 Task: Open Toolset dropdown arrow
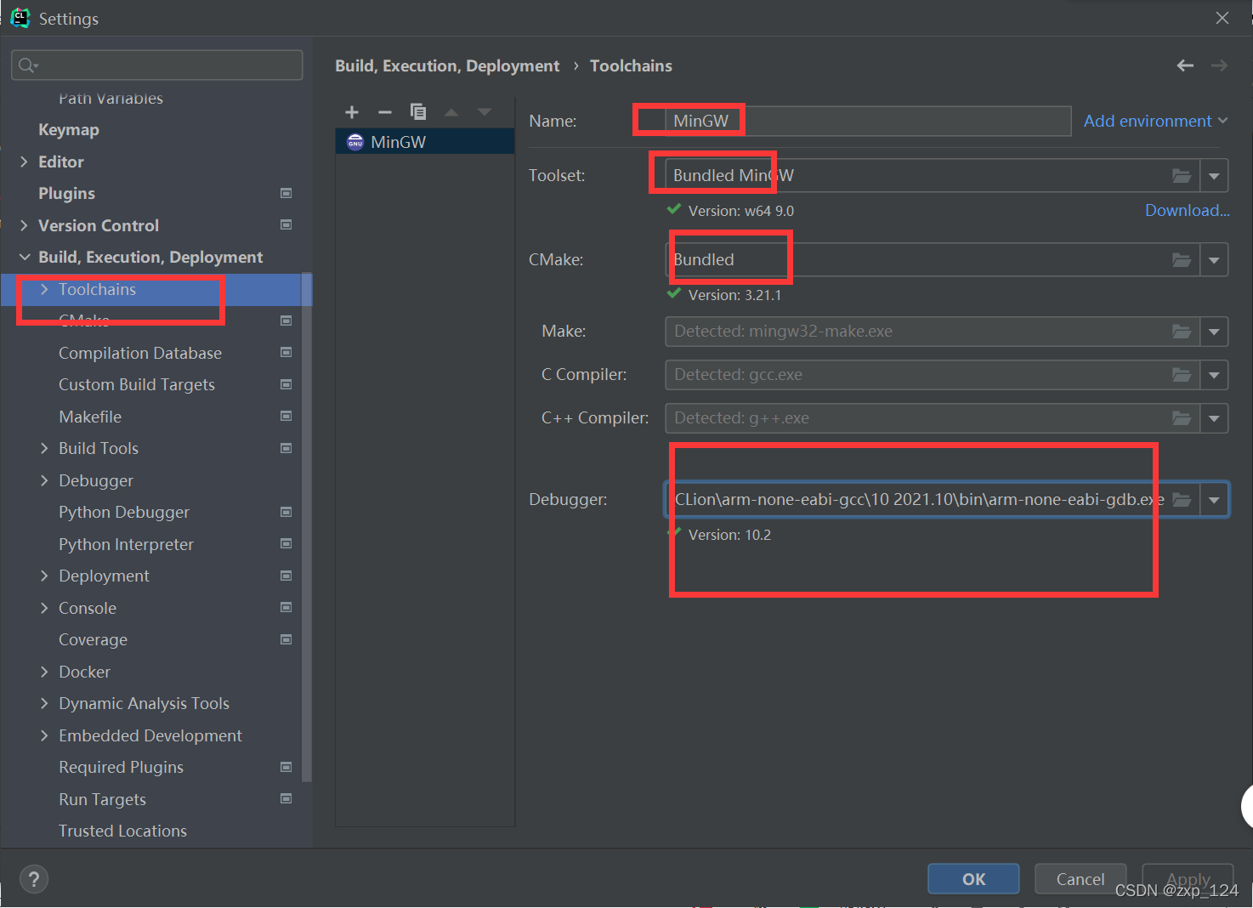coord(1214,176)
